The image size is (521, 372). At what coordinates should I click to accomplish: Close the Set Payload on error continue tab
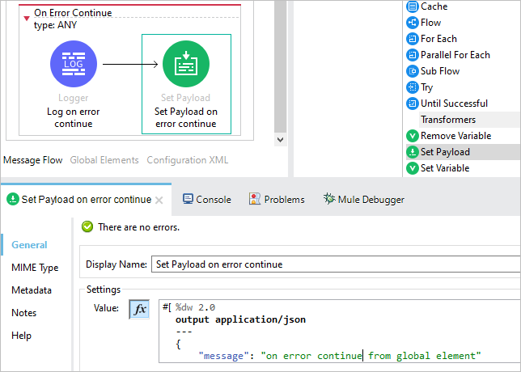click(159, 201)
